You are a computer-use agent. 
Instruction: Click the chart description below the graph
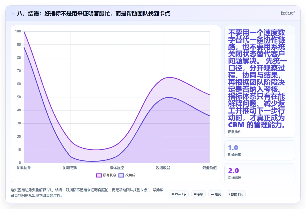87,193
